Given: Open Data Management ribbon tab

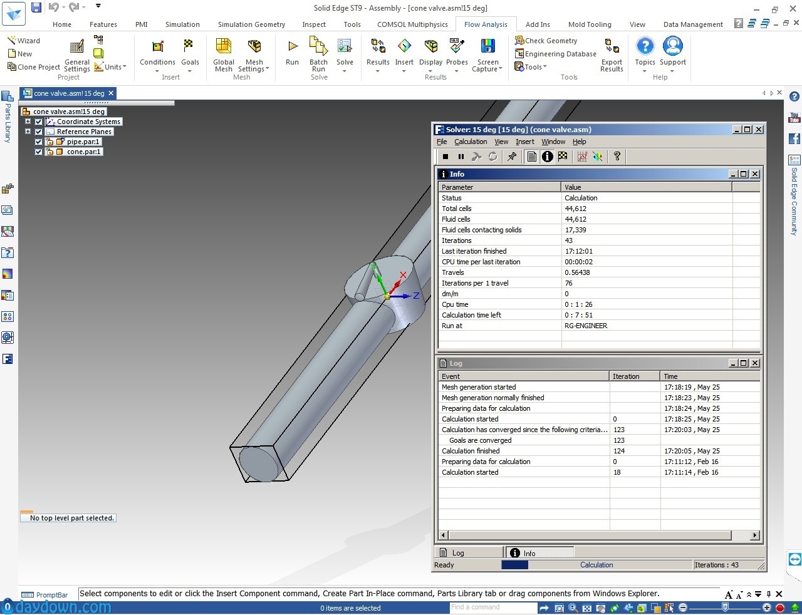Looking at the screenshot, I should pos(693,24).
